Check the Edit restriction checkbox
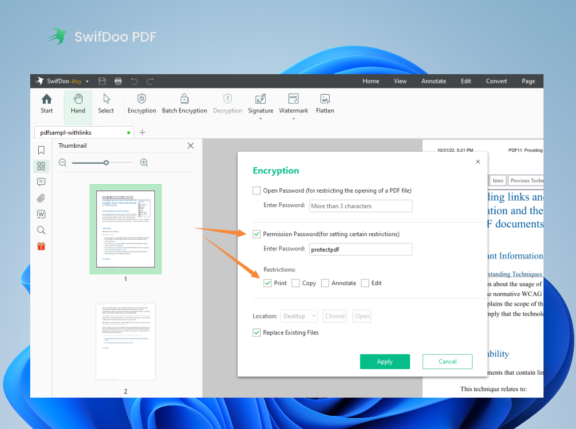This screenshot has width=576, height=429. [365, 283]
